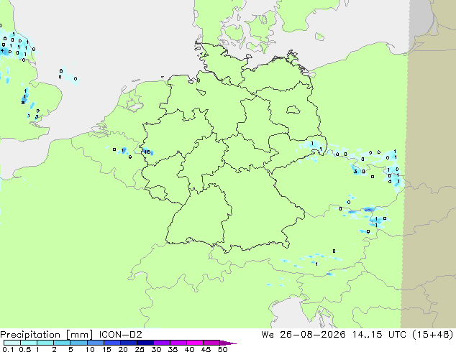The height and width of the screenshot is (352, 456).
Task: Click the 'ICON-D2' model label
Action: click(120, 335)
